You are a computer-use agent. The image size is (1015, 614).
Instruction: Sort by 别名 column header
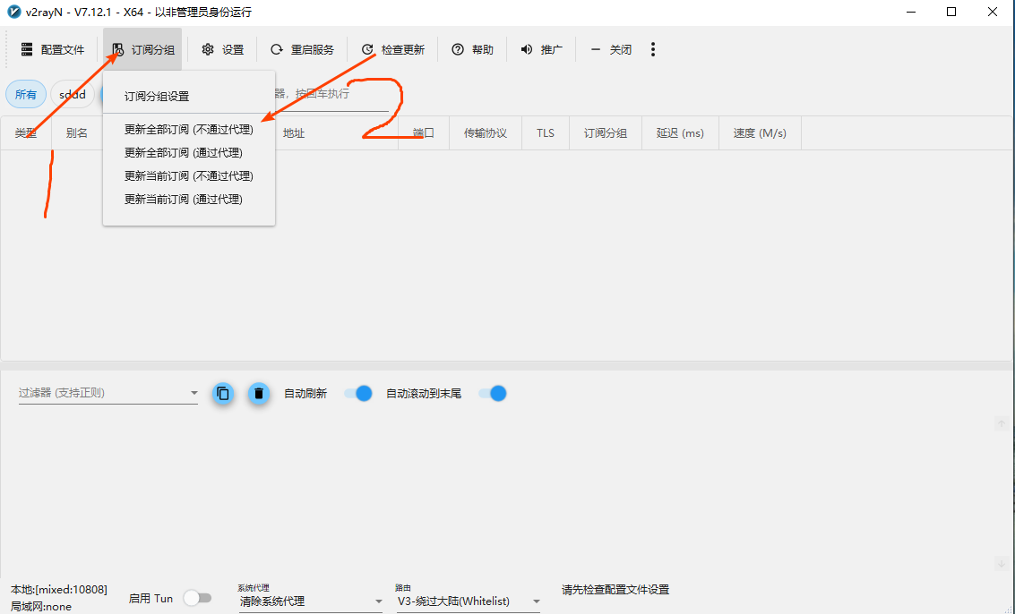tap(77, 133)
